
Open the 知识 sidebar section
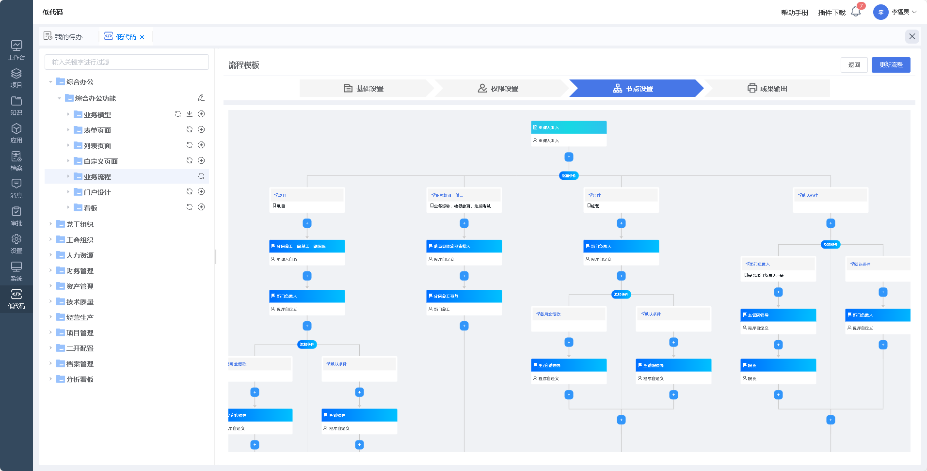16,106
